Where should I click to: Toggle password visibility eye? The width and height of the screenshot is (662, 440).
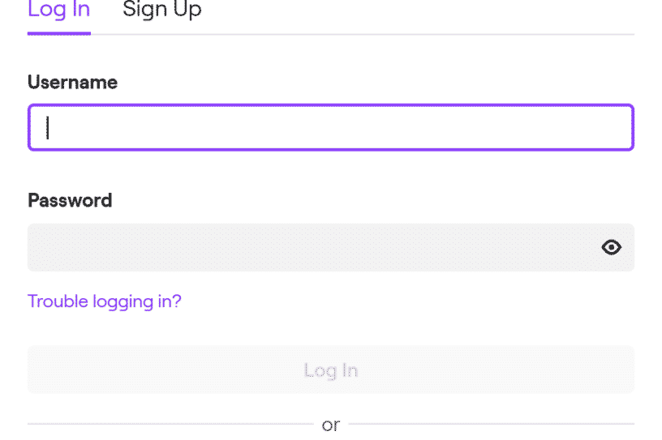coord(611,247)
